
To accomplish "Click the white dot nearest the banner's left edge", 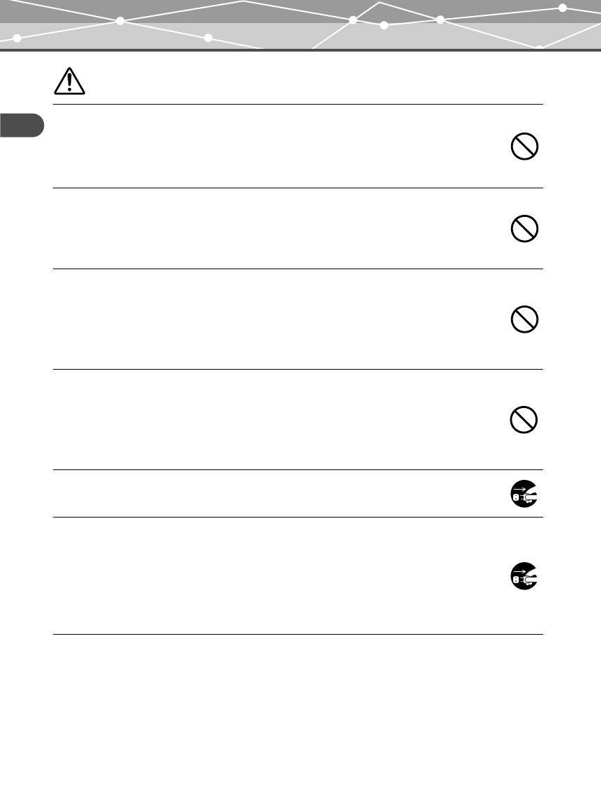I will [17, 38].
